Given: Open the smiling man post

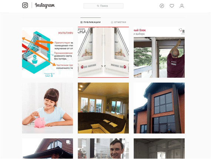Looking at the screenshot, I should tap(103, 149).
